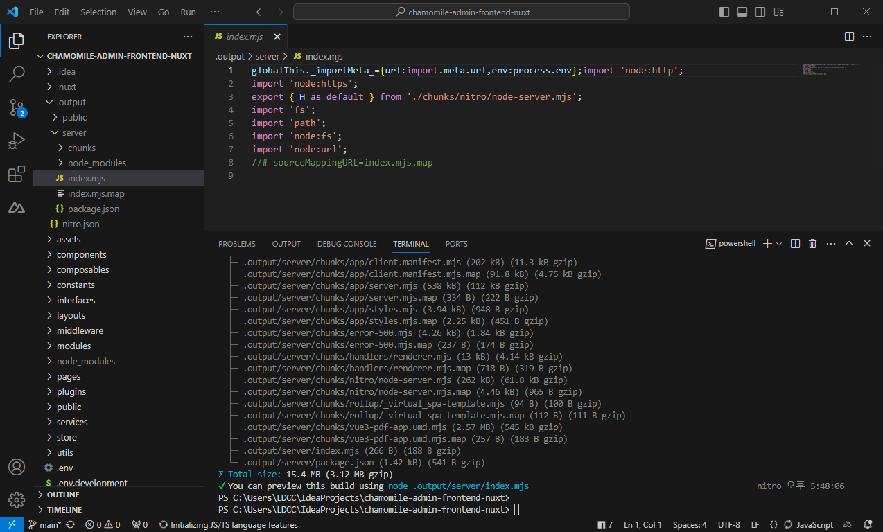Close the terminal panel
Image resolution: width=883 pixels, height=532 pixels.
[867, 244]
